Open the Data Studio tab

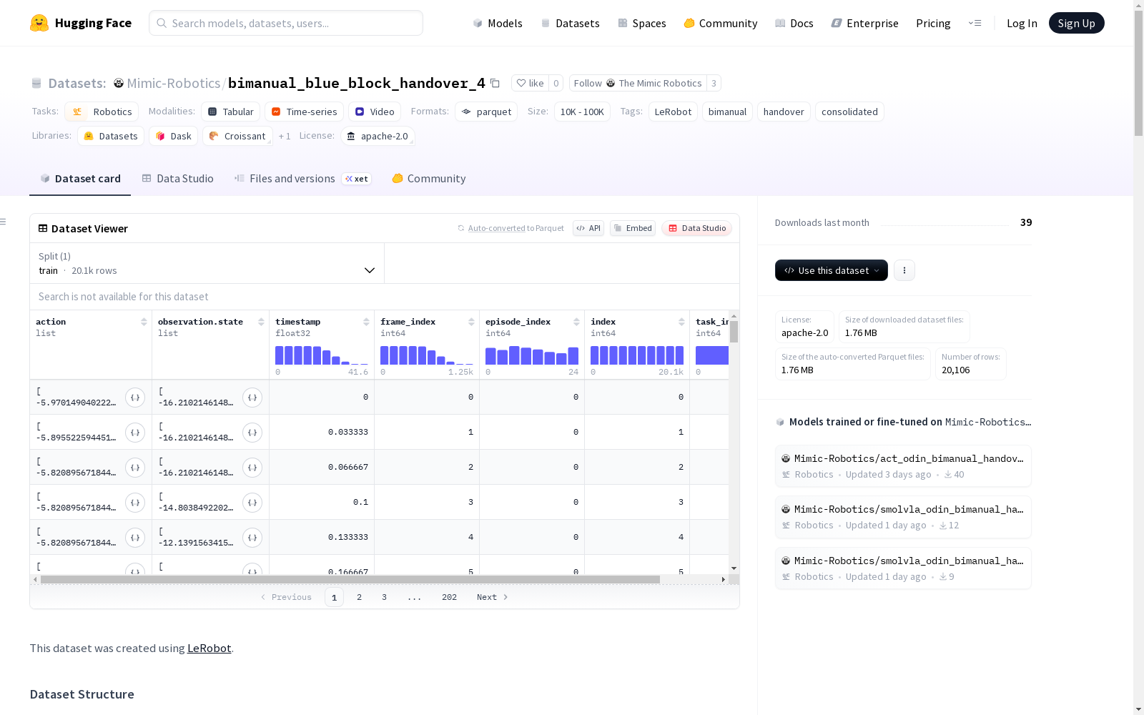point(178,179)
